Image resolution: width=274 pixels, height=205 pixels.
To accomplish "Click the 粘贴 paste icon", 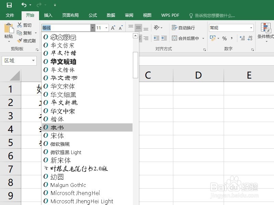I will point(9,28).
